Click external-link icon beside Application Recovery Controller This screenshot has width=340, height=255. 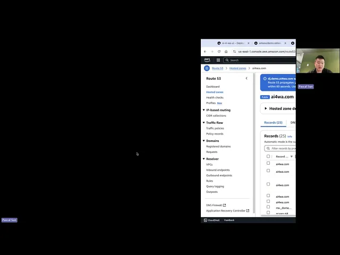[x=248, y=210]
